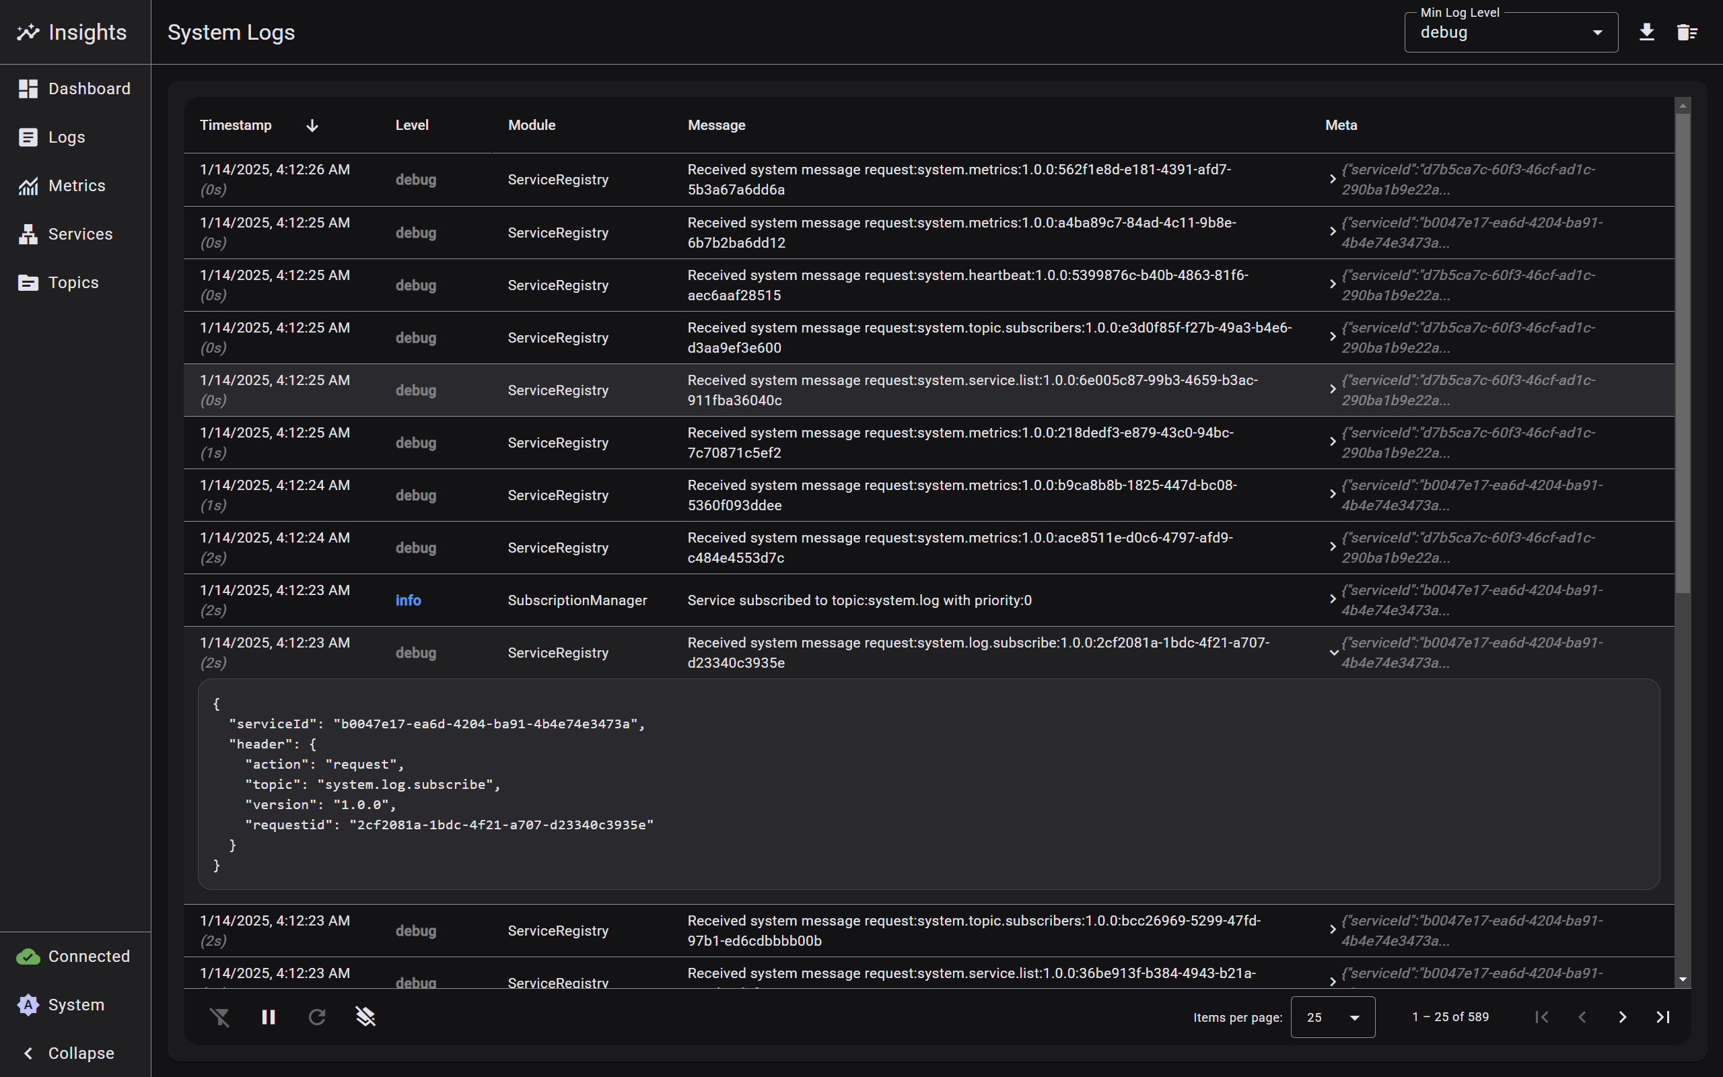1723x1077 pixels.
Task: Expand meta of SubscriptionManager info row
Action: [1333, 600]
